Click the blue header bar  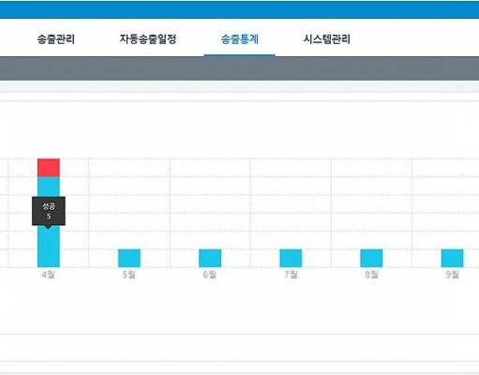coord(239,9)
